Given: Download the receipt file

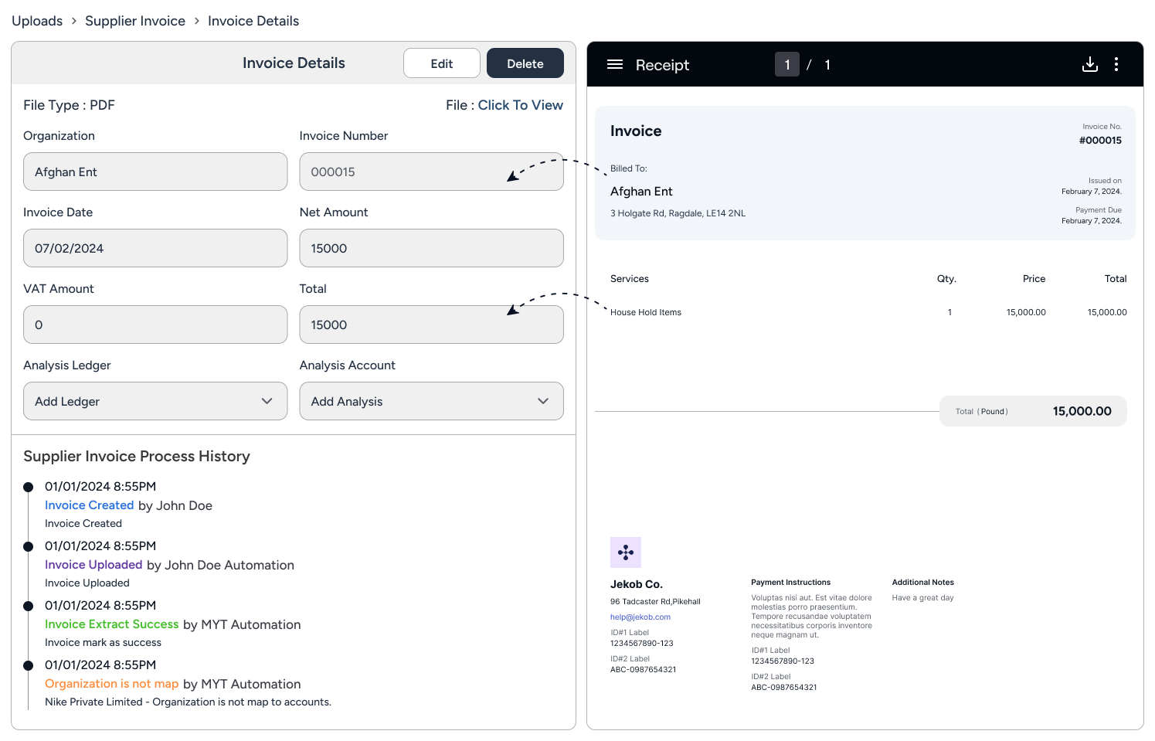Looking at the screenshot, I should [x=1089, y=65].
